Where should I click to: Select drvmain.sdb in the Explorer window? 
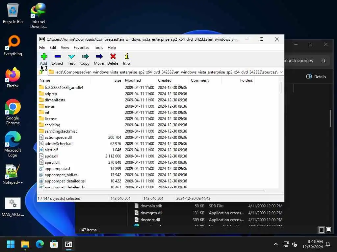(148, 206)
